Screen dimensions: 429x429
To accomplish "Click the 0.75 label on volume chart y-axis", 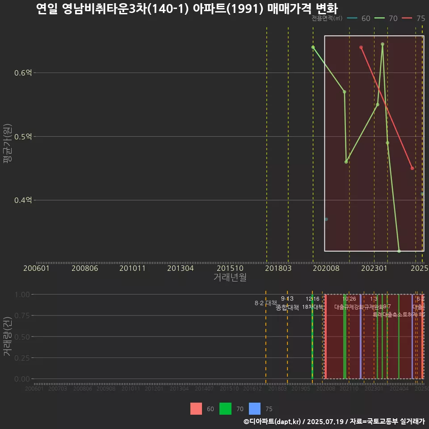I will tap(22, 316).
